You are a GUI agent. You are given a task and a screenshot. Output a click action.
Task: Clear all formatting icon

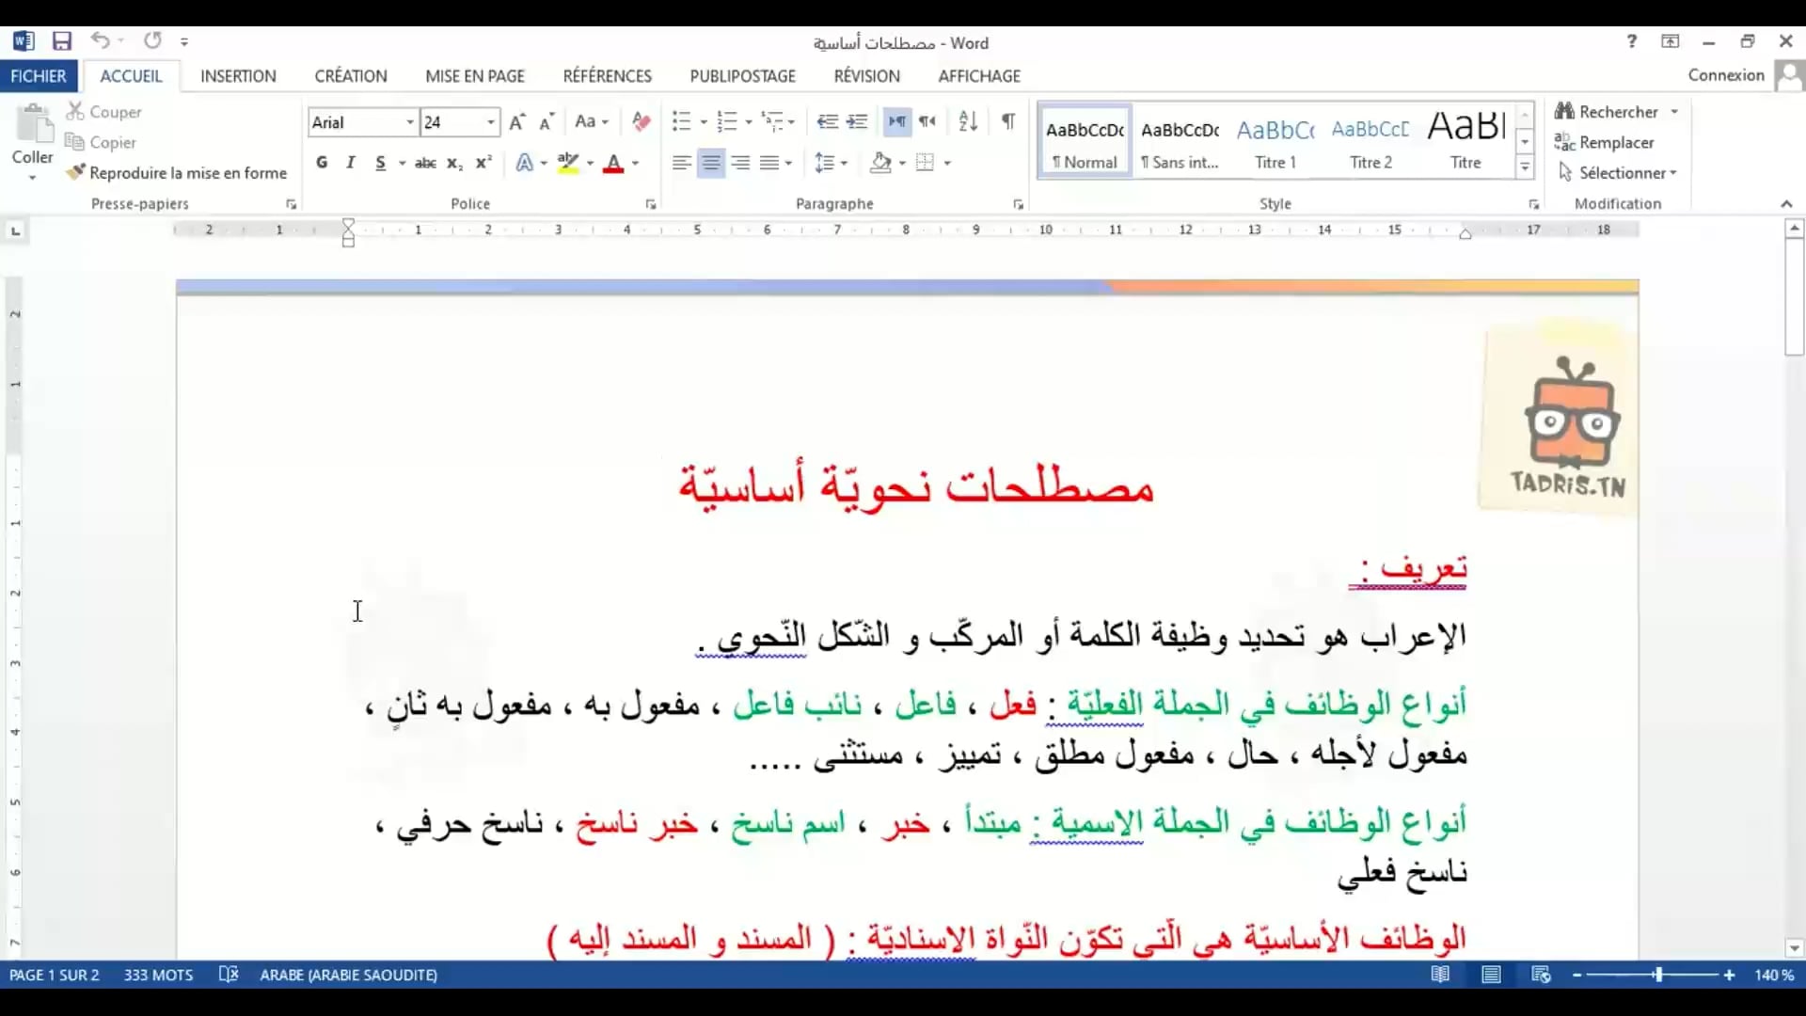(x=642, y=121)
